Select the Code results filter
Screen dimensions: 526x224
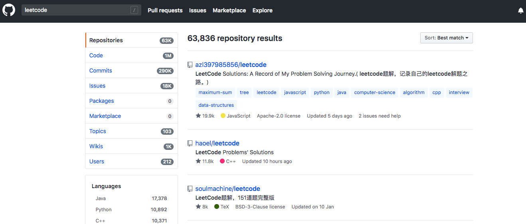pos(131,55)
